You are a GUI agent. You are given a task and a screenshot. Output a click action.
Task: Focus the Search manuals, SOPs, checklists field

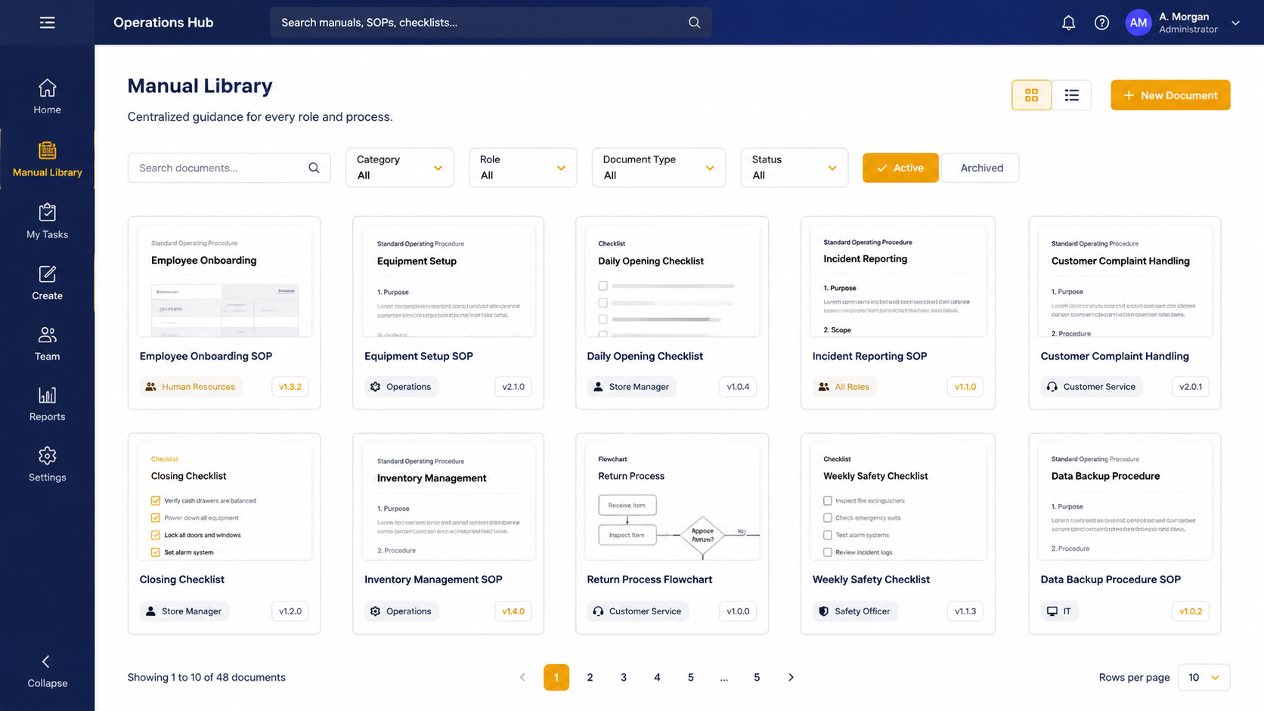491,23
